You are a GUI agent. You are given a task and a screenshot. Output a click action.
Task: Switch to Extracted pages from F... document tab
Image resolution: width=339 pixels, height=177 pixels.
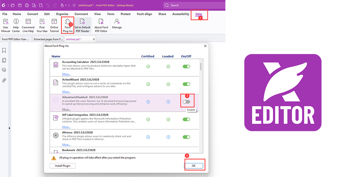coord(48,39)
